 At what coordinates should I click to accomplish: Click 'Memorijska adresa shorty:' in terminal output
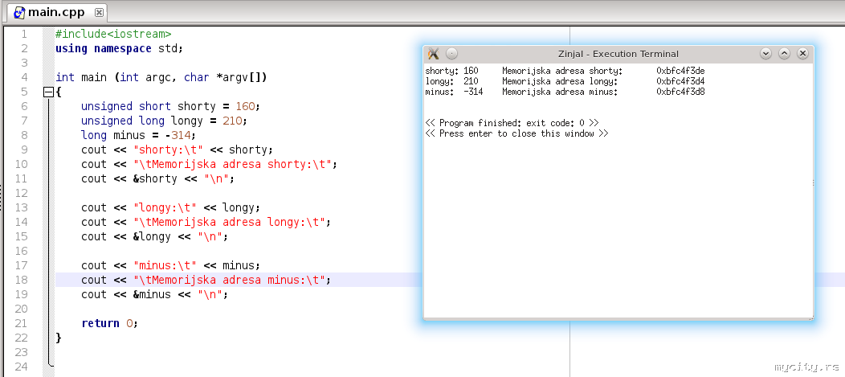562,72
